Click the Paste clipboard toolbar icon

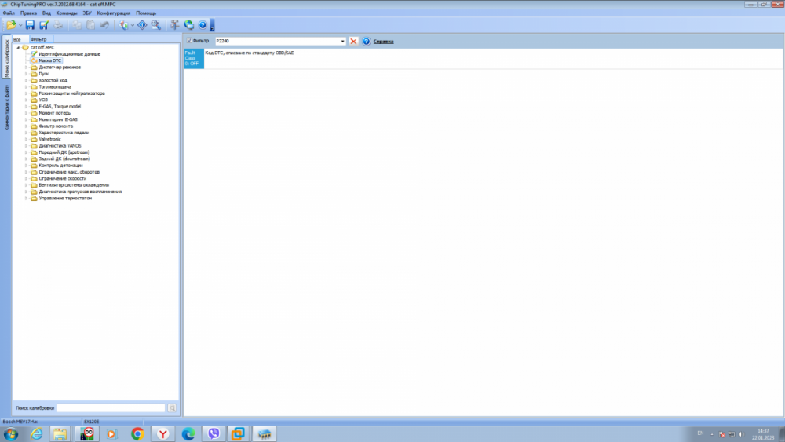90,25
